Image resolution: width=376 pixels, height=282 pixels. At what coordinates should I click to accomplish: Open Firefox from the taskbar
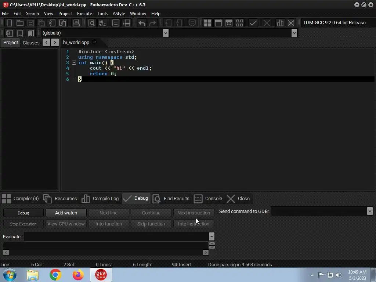pyautogui.click(x=78, y=275)
